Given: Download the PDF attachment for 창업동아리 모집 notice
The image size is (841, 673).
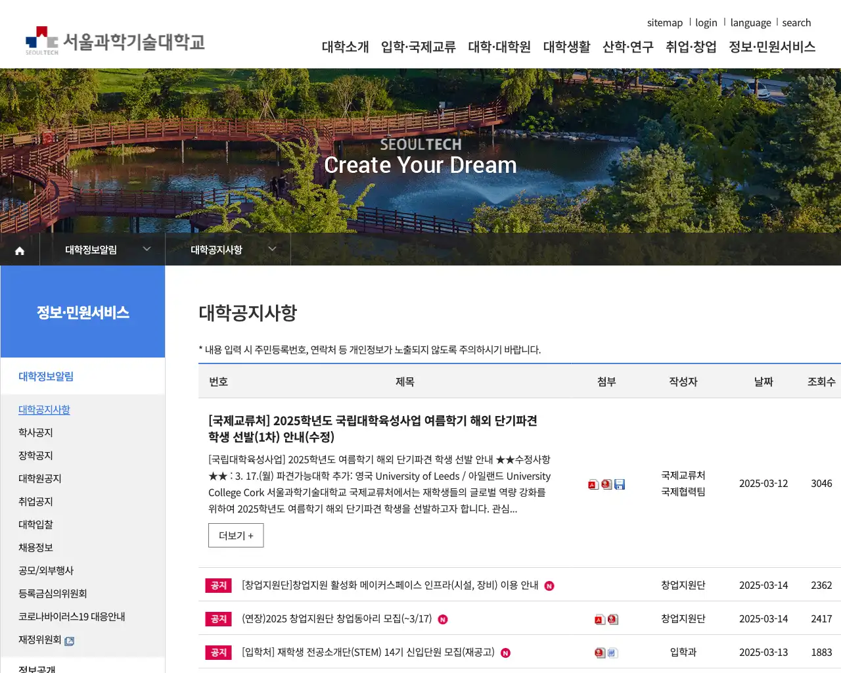Looking at the screenshot, I should pyautogui.click(x=600, y=619).
